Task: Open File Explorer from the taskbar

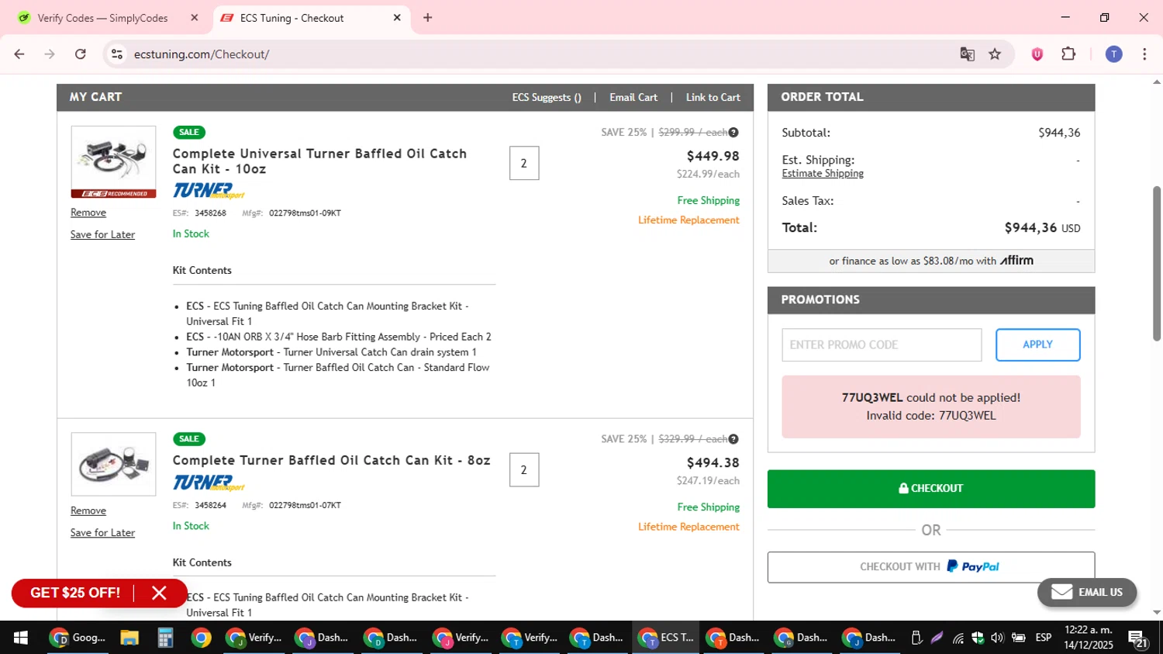Action: click(x=129, y=638)
